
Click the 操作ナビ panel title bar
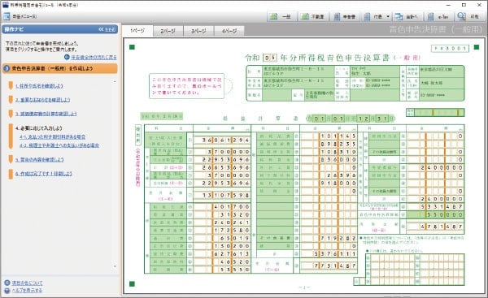(59, 29)
